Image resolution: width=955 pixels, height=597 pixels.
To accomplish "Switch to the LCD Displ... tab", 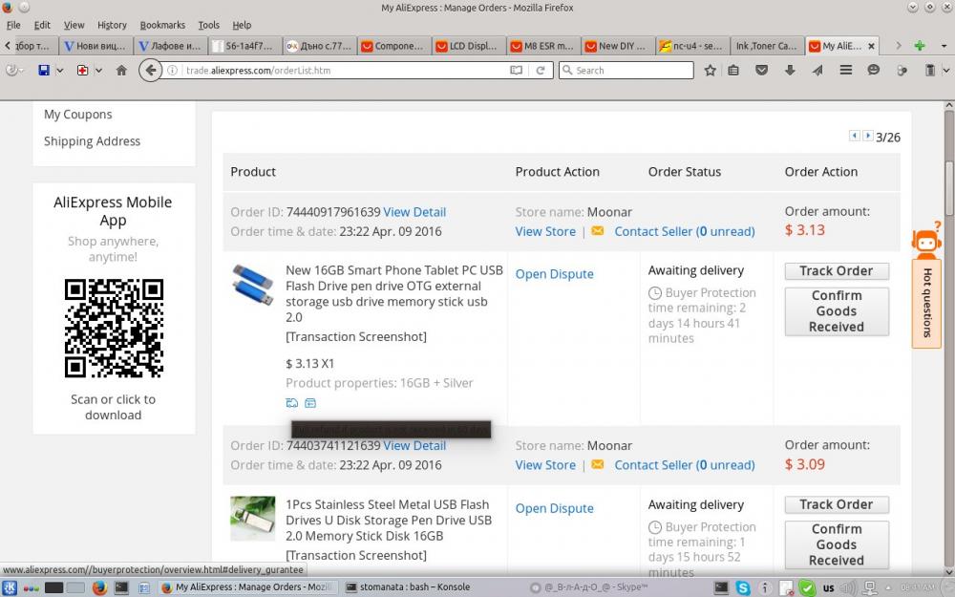I will point(469,46).
